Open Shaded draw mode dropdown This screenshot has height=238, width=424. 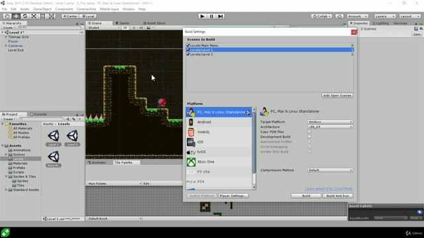103,28
